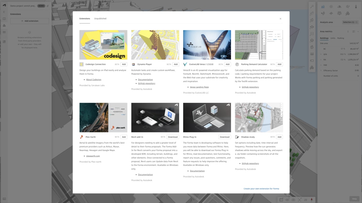The height and width of the screenshot is (203, 362).
Task: Toggle the 2D view mode
Action: (305, 200)
